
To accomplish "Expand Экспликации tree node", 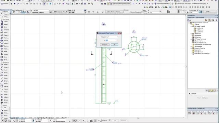I will [x=191, y=46].
